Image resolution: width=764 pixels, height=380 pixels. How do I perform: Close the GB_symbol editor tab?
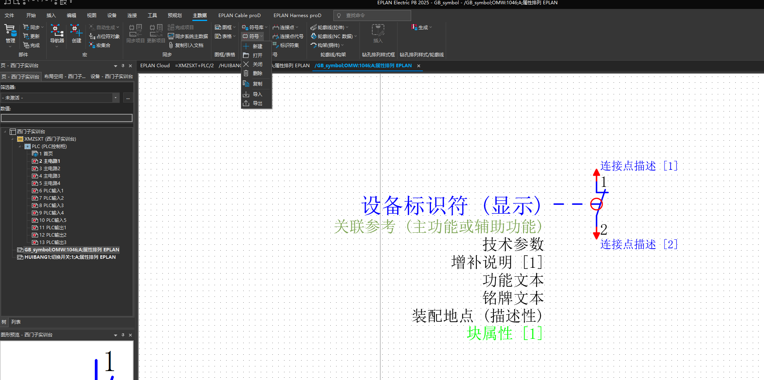[419, 66]
